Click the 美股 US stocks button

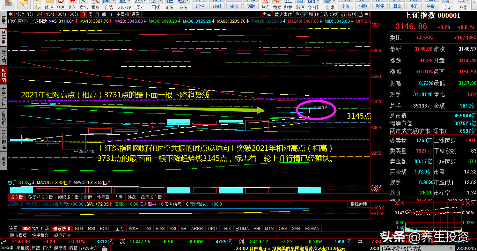[431, 6]
